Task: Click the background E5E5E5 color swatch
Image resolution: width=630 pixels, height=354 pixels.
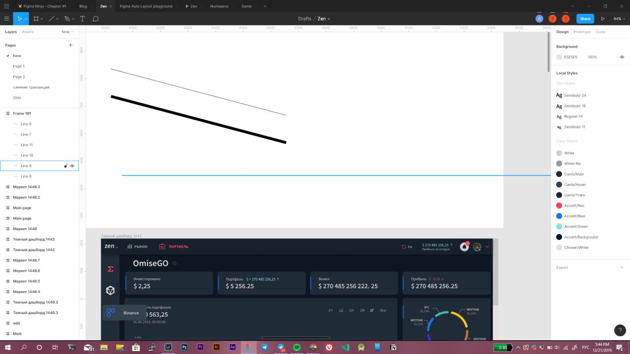Action: point(559,57)
